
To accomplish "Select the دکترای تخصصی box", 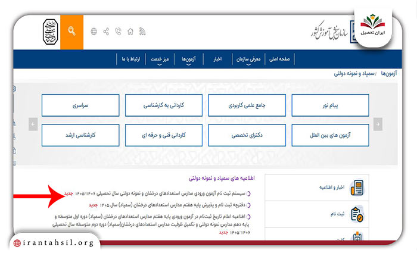I will point(247,135).
